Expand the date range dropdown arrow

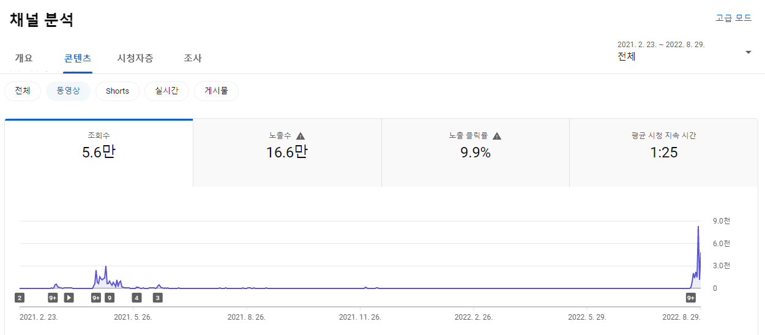coord(748,52)
